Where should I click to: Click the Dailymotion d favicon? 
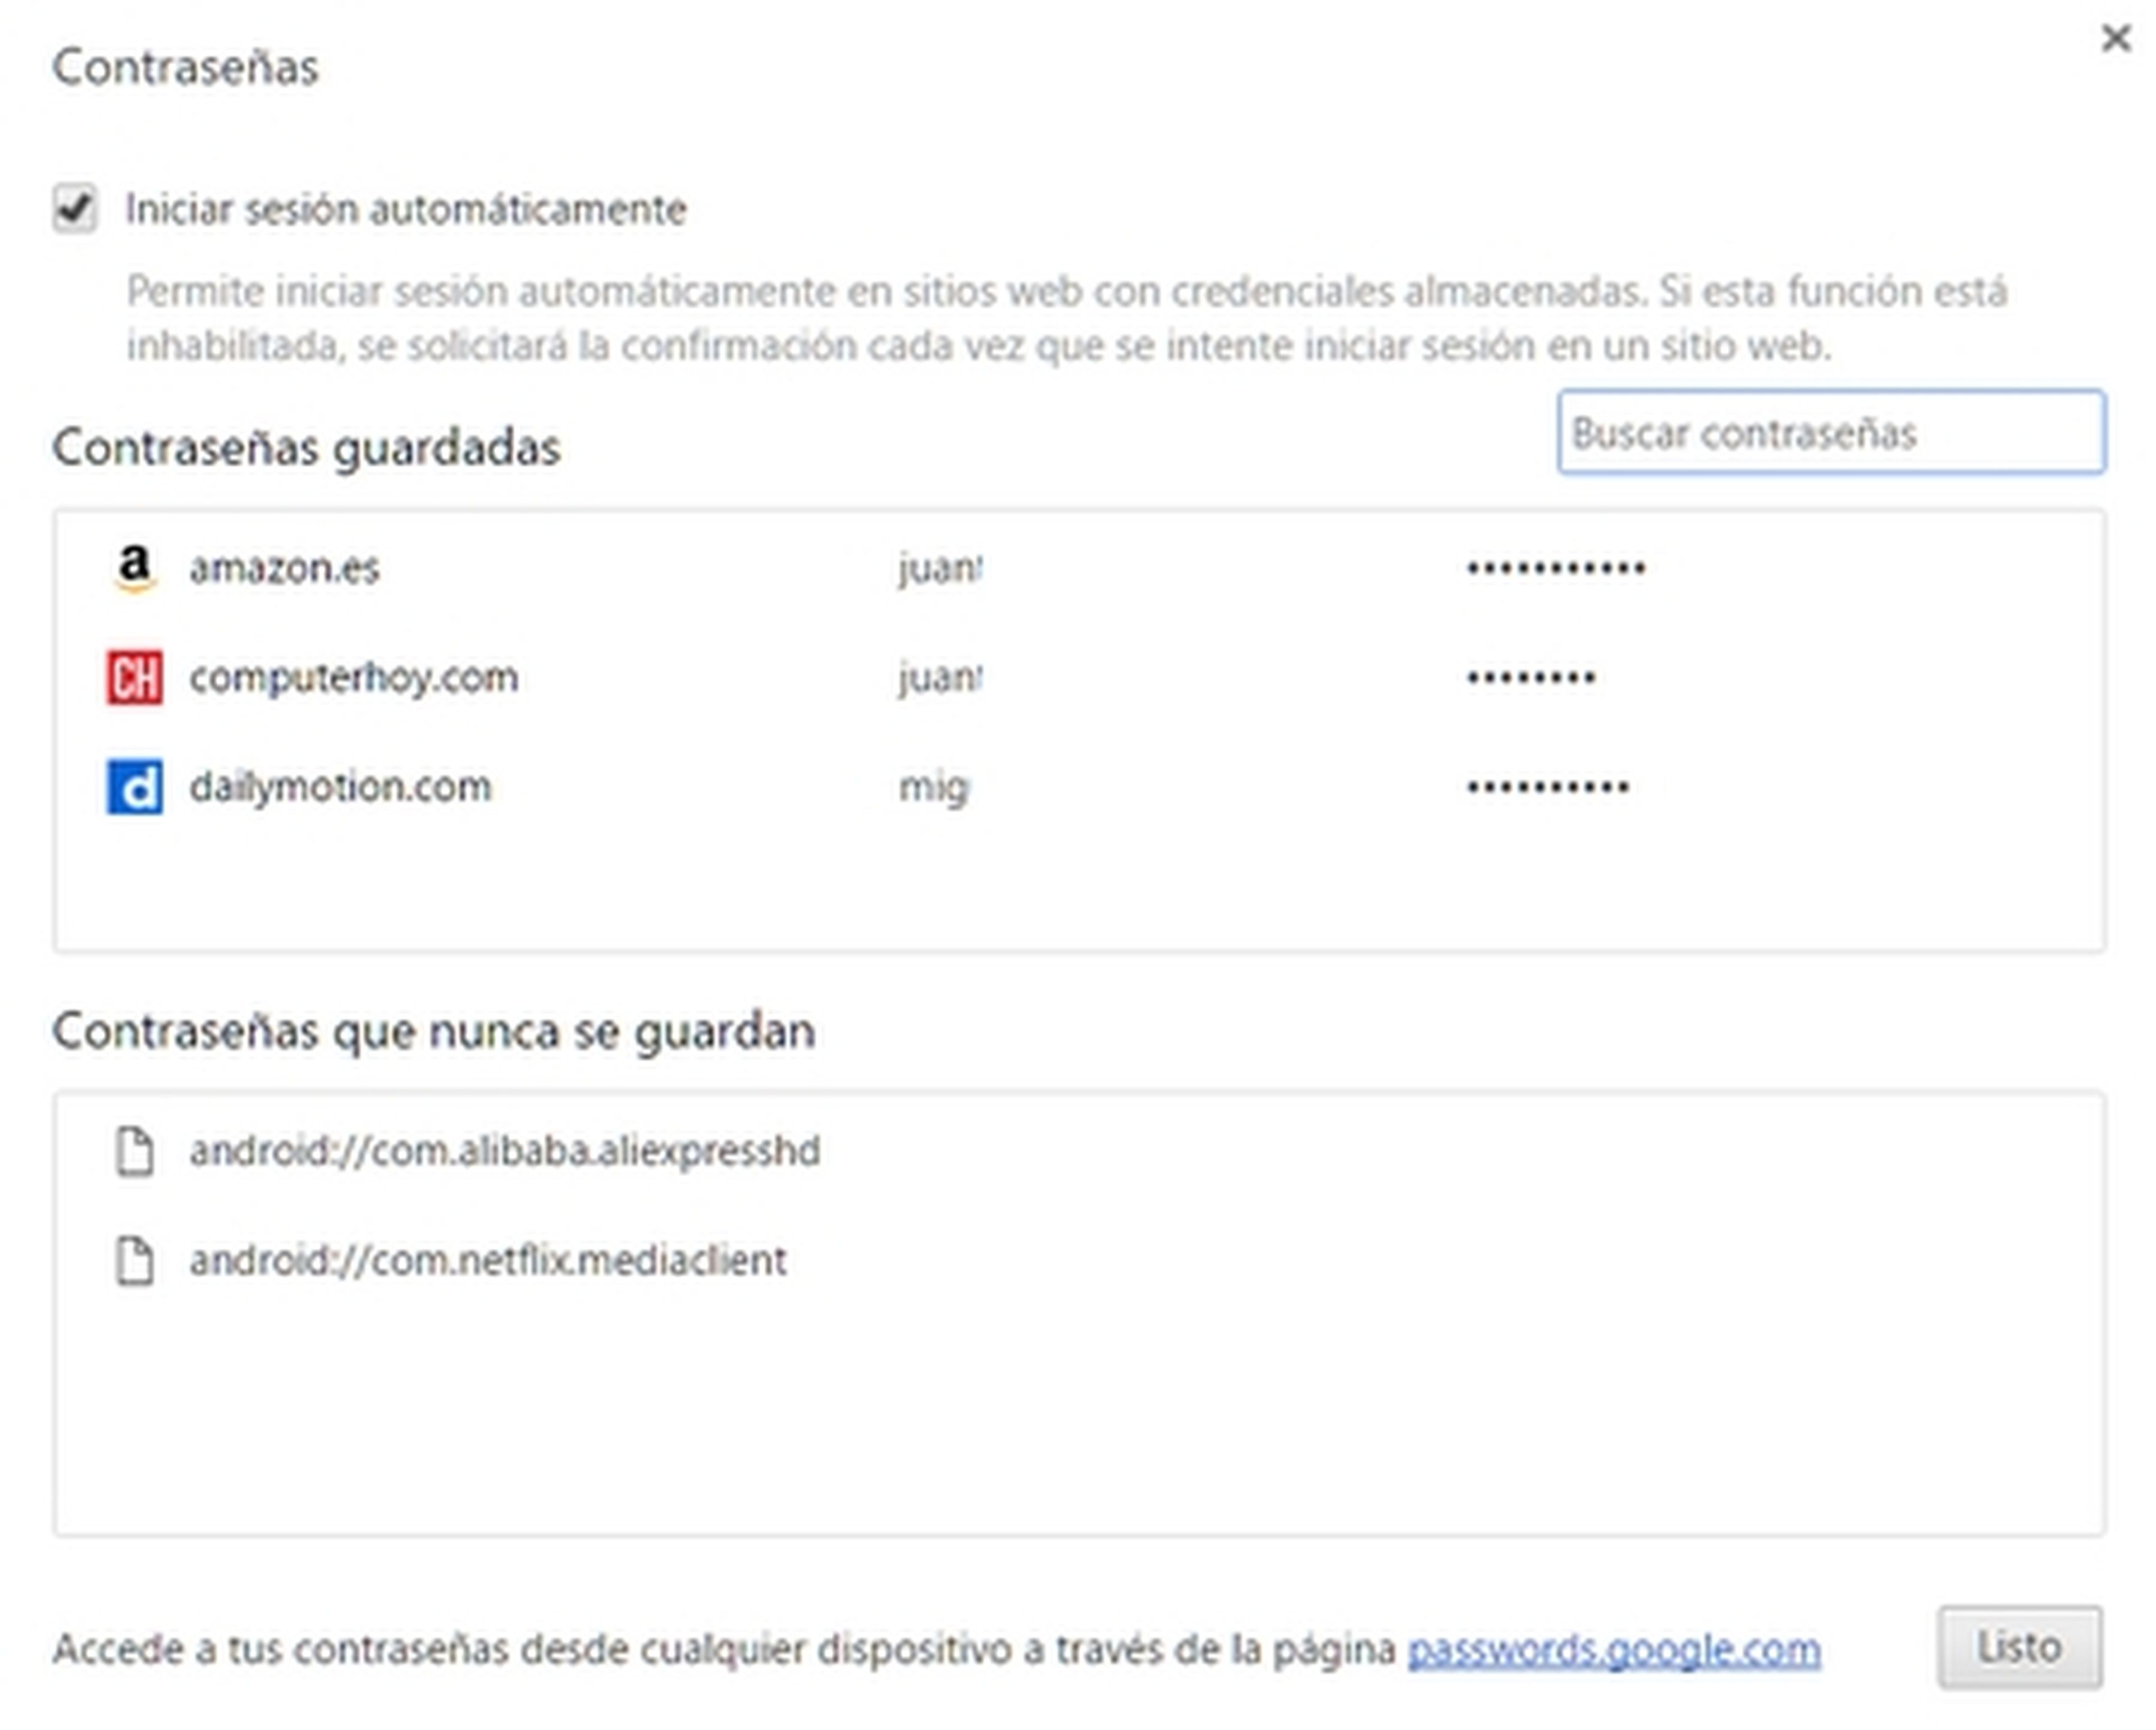134,788
